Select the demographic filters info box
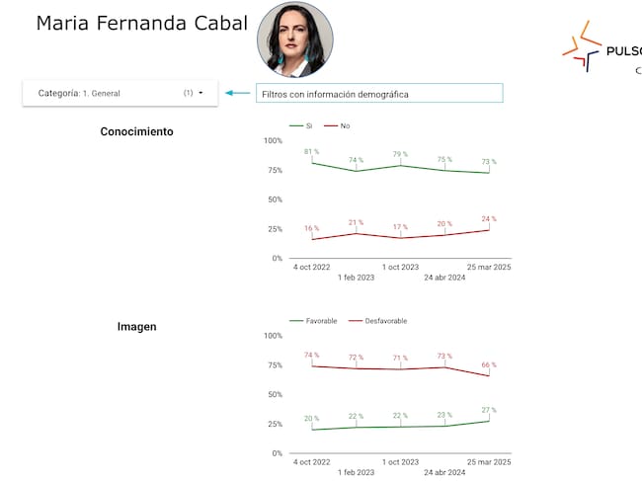This screenshot has height=481, width=642. point(379,94)
